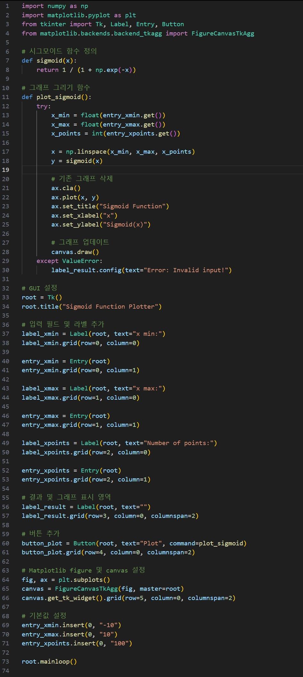The width and height of the screenshot is (303, 677).
Task: Click 'entry_xmin.grid(row=0, column=1)' line
Action: 81,370
